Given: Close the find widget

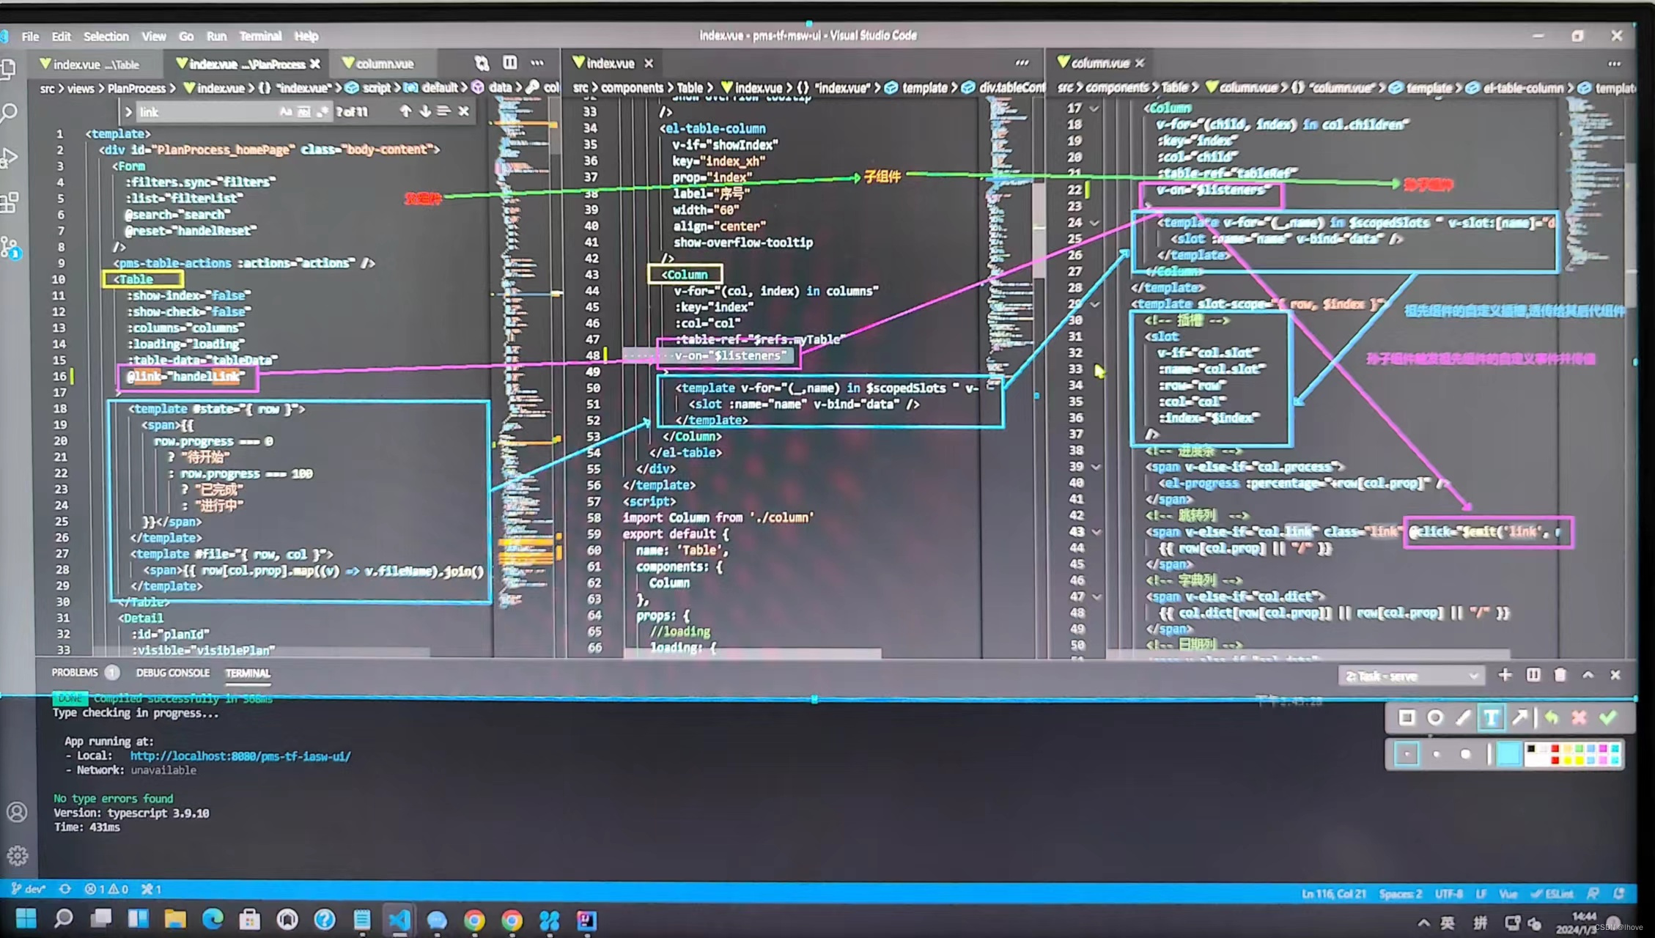Looking at the screenshot, I should click(463, 111).
